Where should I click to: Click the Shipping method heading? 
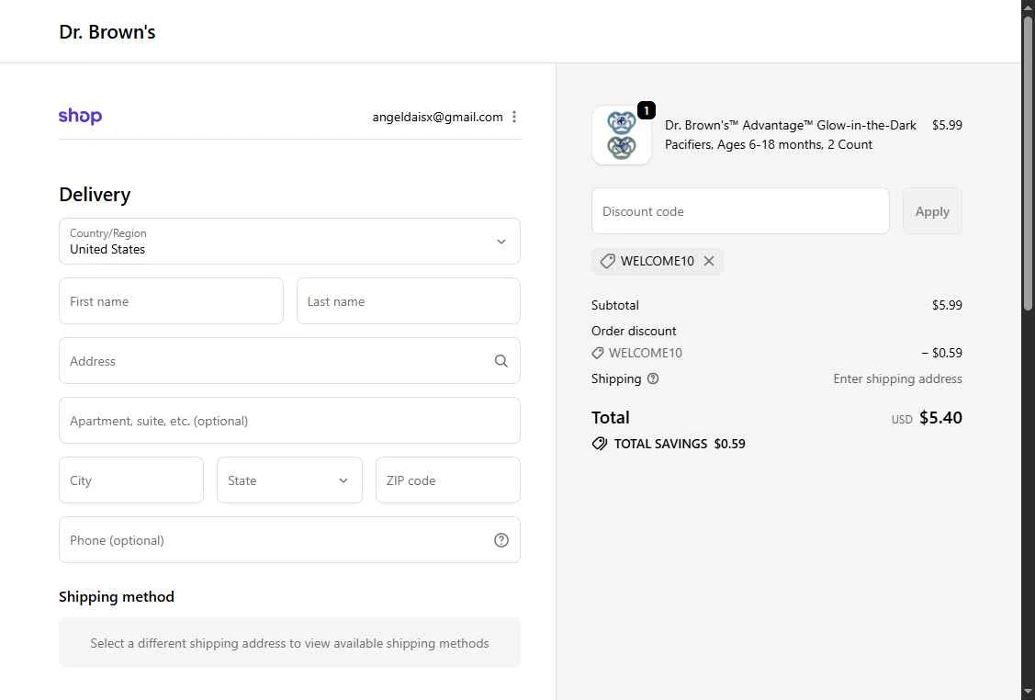(x=116, y=596)
